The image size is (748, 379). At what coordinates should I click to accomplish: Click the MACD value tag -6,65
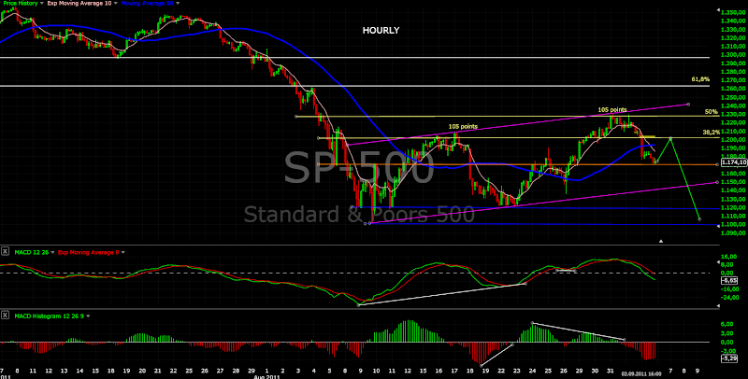(x=730, y=281)
